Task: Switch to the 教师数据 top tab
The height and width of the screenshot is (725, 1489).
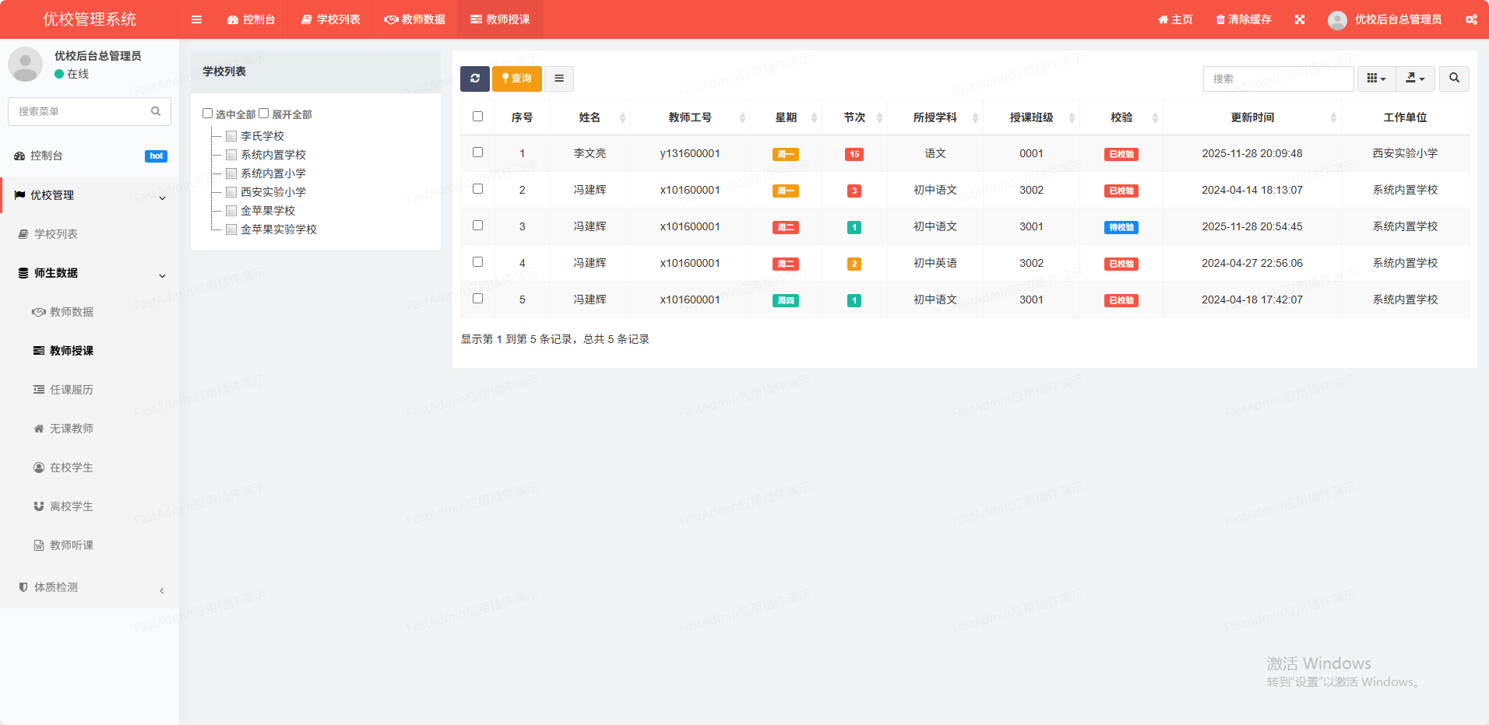Action: click(415, 19)
